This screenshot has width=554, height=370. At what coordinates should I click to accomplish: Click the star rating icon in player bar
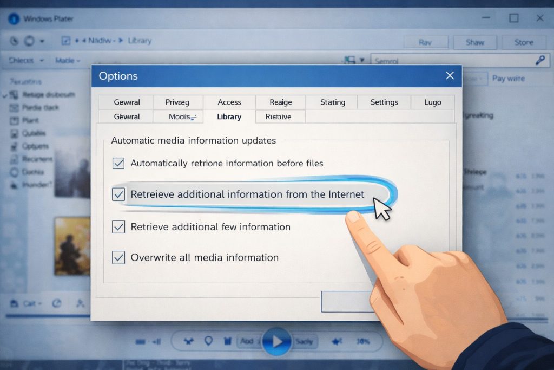(337, 341)
